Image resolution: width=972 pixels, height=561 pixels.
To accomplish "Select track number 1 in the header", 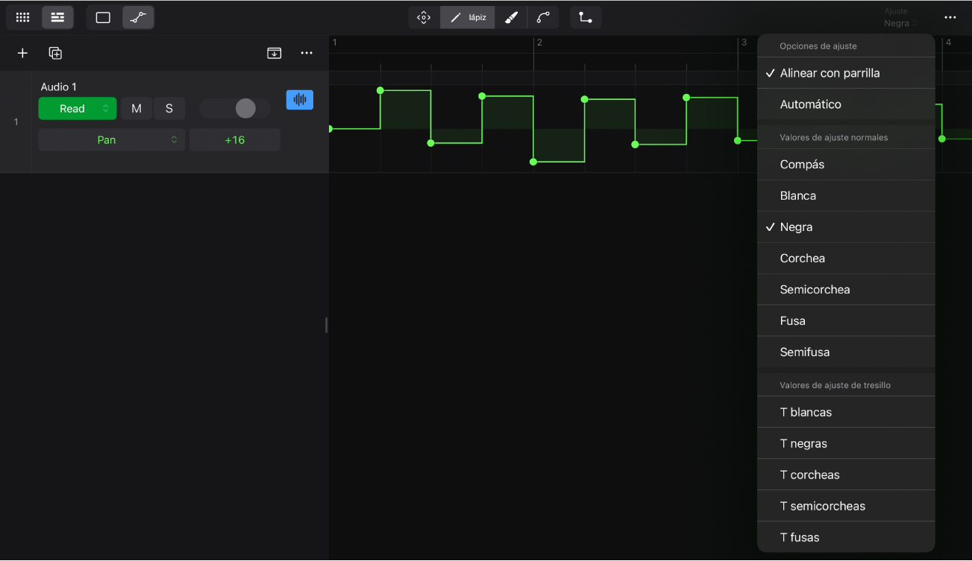I will 16,122.
